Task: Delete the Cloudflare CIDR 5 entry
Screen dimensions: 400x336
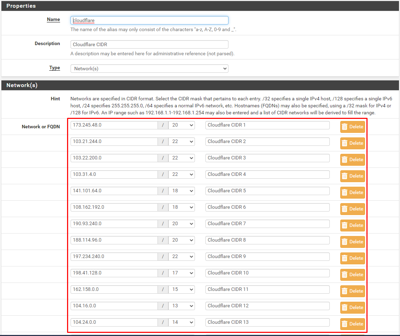Action: 352,193
